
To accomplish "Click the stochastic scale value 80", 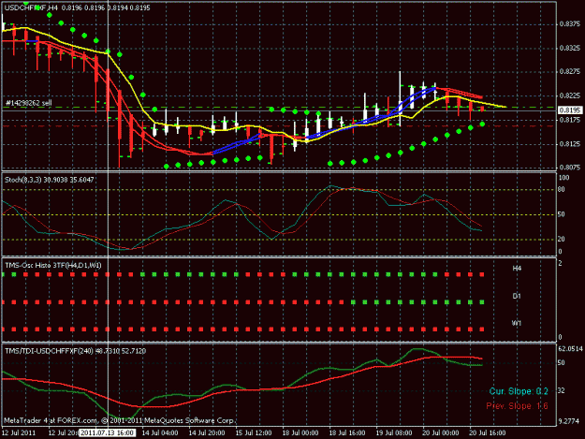I will pyautogui.click(x=562, y=189).
